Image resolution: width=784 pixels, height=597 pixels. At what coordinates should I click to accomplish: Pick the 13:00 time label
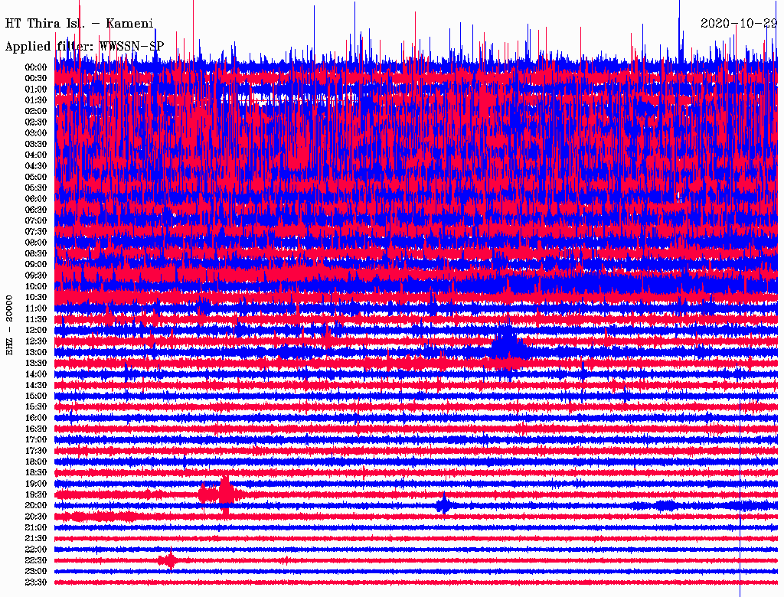pos(36,352)
